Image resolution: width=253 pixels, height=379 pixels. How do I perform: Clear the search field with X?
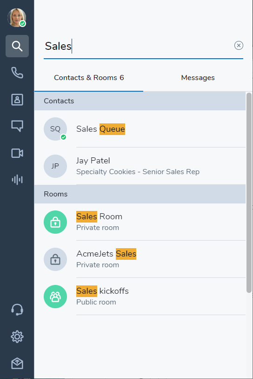point(239,46)
